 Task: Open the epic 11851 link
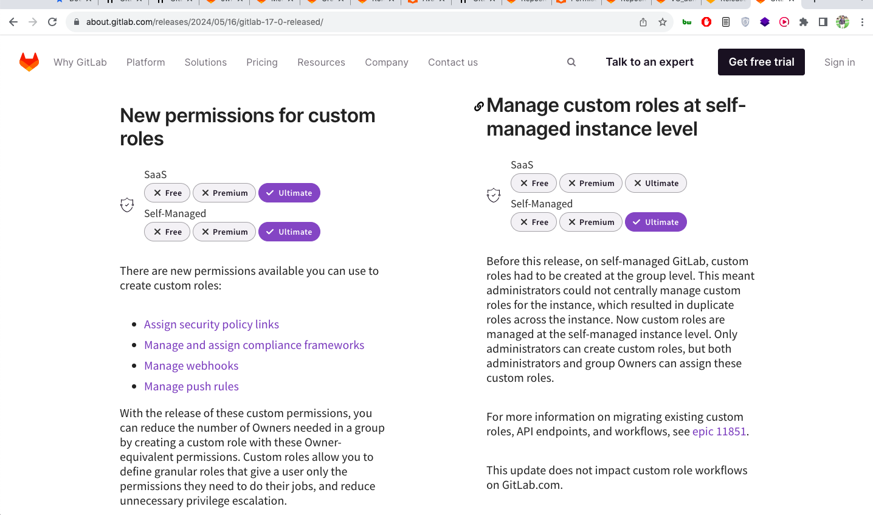pyautogui.click(x=719, y=431)
